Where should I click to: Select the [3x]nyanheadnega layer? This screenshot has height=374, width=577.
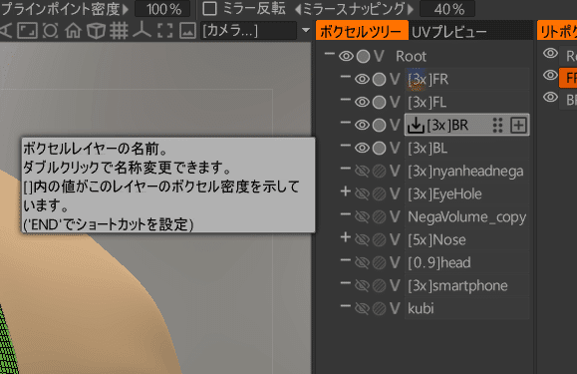(466, 172)
